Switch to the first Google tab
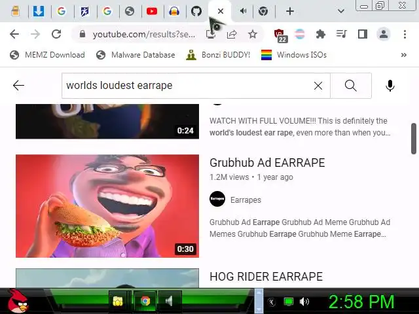419x314 pixels. [61, 11]
